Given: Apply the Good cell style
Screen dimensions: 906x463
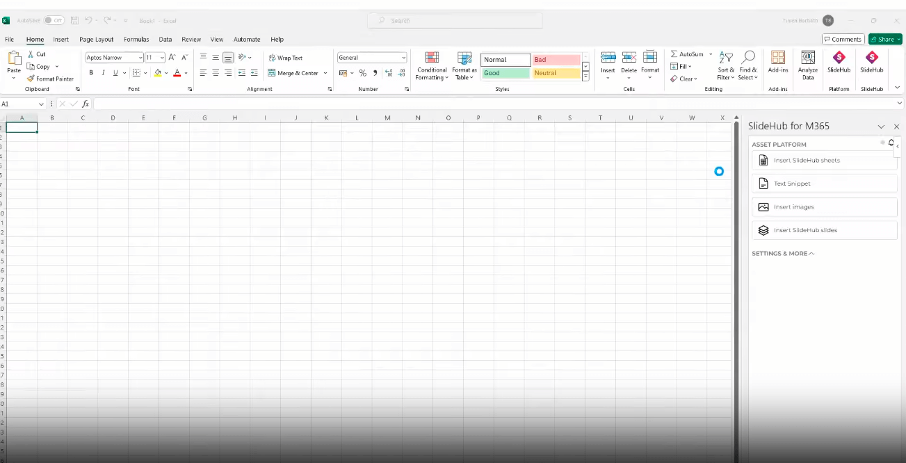Looking at the screenshot, I should (x=505, y=73).
